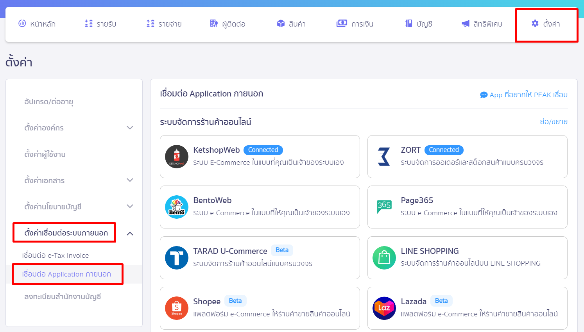
Task: Open the สิทธิพิเศษ menu
Action: pyautogui.click(x=488, y=24)
